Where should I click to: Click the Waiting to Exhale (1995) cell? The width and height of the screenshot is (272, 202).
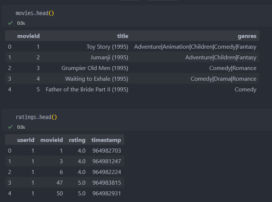[97, 79]
